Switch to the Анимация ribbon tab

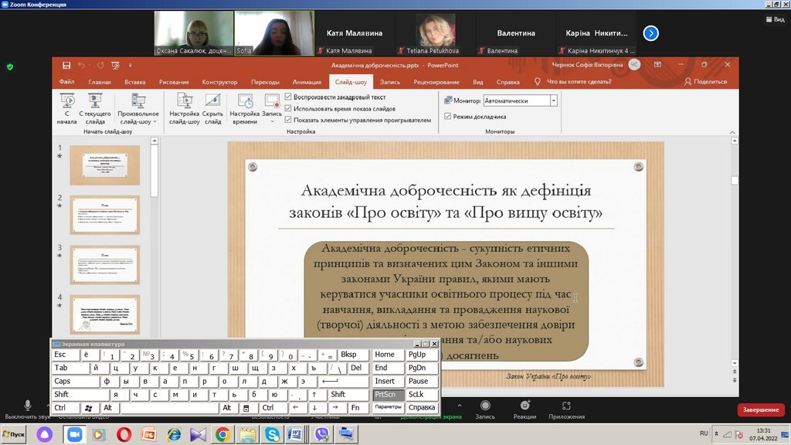pyautogui.click(x=307, y=82)
